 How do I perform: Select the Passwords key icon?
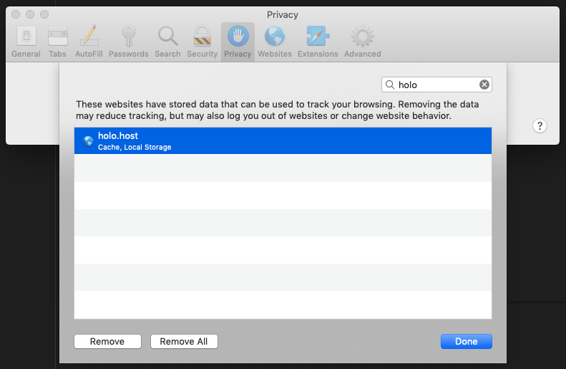tap(128, 41)
